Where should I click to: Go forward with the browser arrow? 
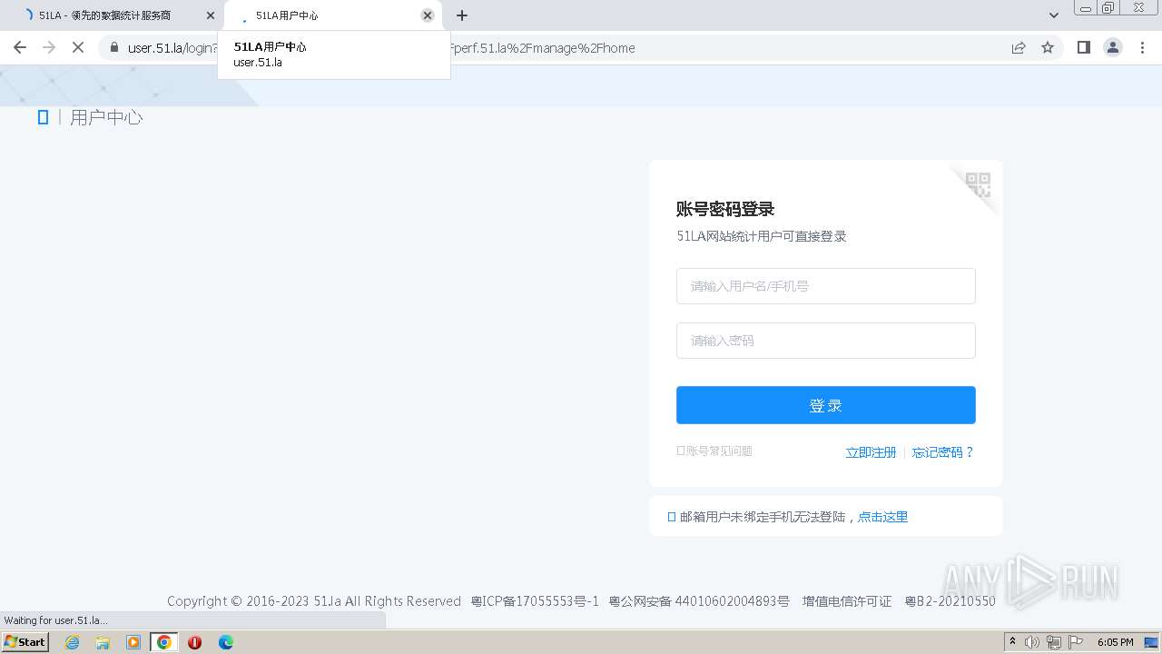pos(49,47)
